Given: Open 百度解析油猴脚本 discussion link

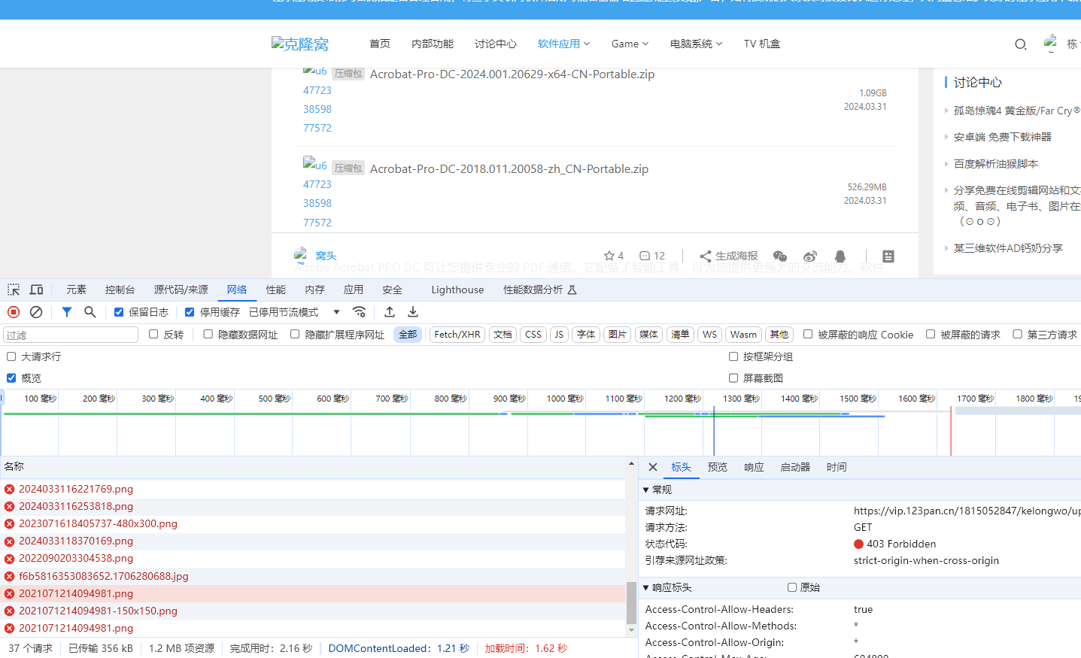Looking at the screenshot, I should 995,163.
